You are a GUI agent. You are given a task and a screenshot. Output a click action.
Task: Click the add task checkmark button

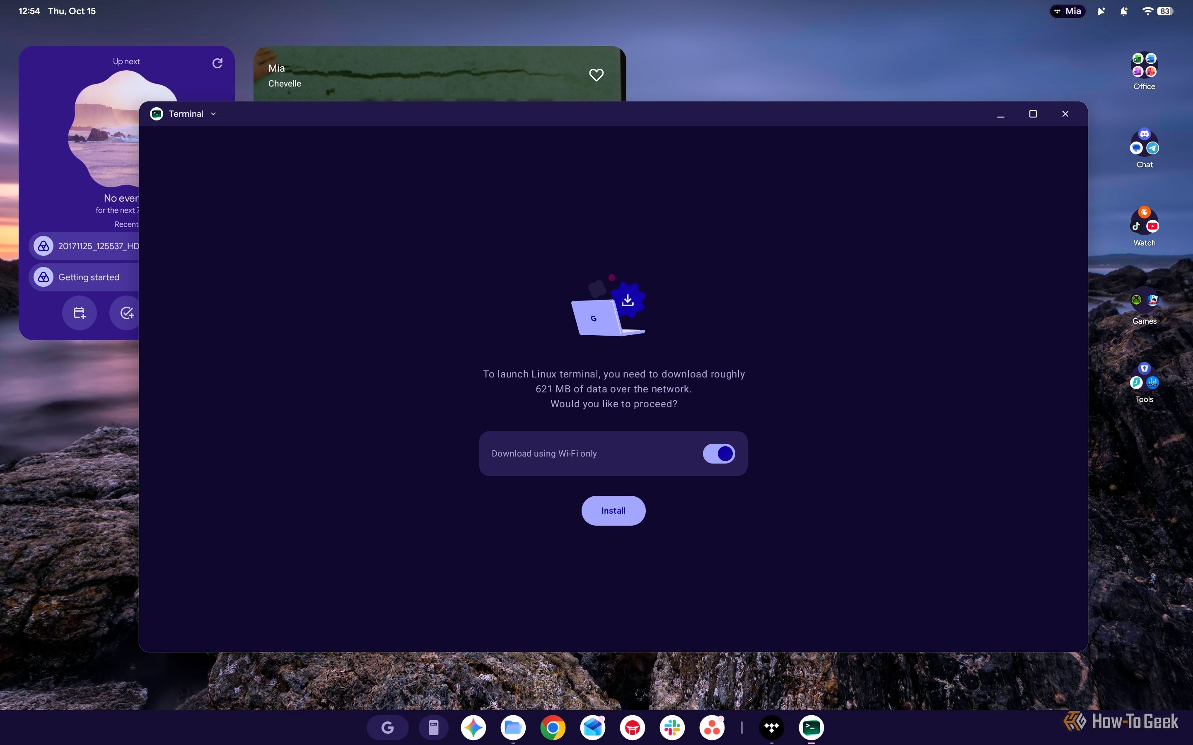pos(125,313)
